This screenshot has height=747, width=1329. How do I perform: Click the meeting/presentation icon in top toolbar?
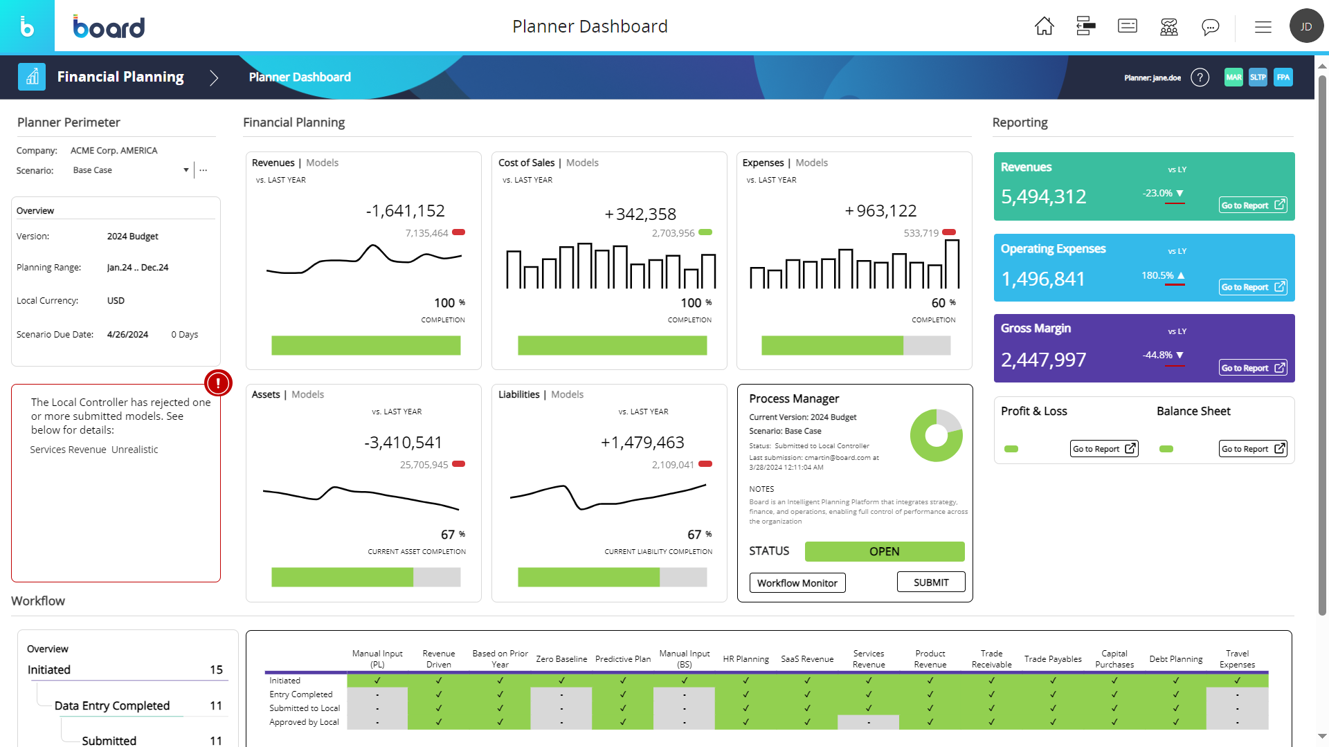[x=1168, y=26]
